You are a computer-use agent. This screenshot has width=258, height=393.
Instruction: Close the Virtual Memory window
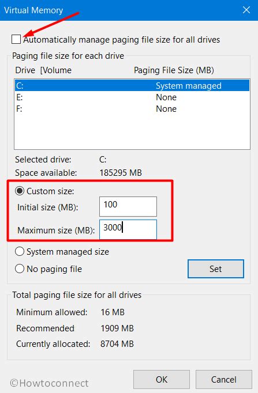246,10
